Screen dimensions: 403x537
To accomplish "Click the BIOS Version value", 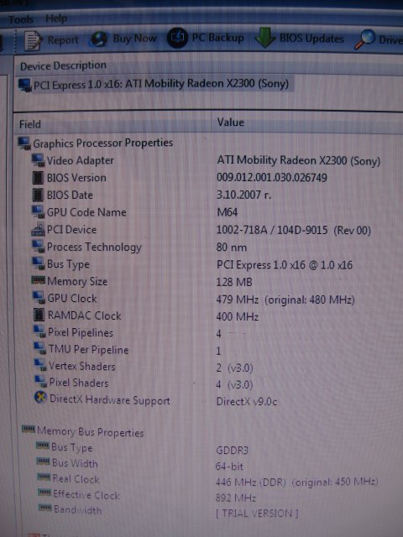I will click(x=272, y=177).
